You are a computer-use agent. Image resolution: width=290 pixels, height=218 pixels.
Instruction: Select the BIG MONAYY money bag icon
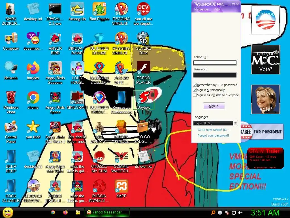99,132
